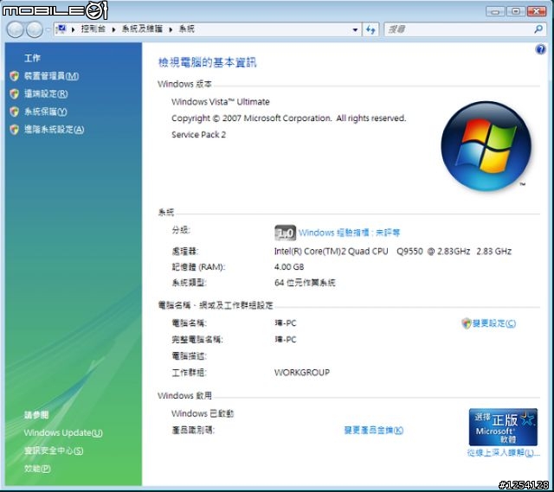Open 裝置管理員(M) from the task pane
Image resolution: width=554 pixels, height=492 pixels.
[x=52, y=76]
